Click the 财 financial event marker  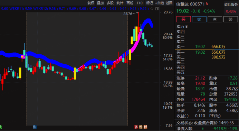pos(35,127)
